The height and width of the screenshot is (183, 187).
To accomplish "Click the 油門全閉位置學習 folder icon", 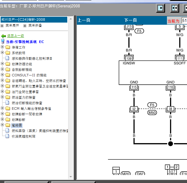I will [8, 92].
